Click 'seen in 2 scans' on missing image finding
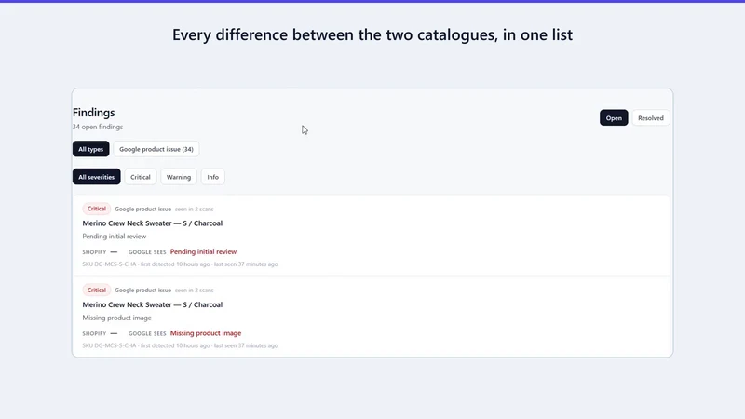This screenshot has width=745, height=419. pyautogui.click(x=194, y=291)
